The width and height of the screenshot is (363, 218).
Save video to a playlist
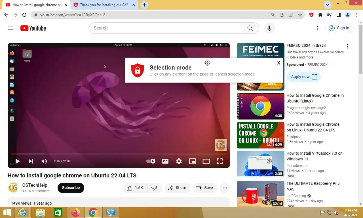click(x=205, y=188)
